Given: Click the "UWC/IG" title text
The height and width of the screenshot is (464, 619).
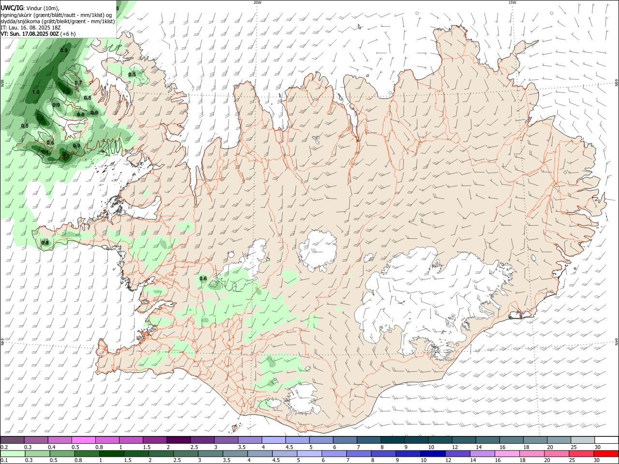Looking at the screenshot, I should (x=12, y=8).
